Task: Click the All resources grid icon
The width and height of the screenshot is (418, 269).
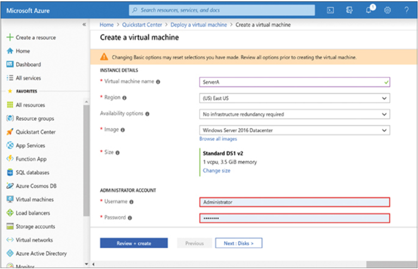Action: (x=10, y=105)
